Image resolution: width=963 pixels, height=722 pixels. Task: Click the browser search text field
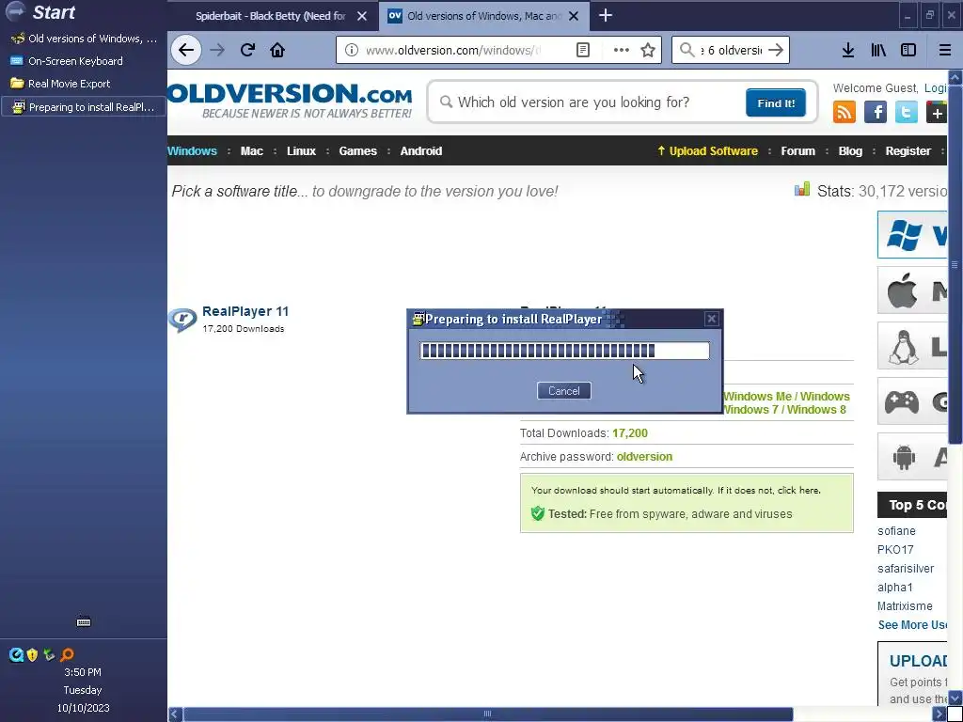tap(731, 50)
